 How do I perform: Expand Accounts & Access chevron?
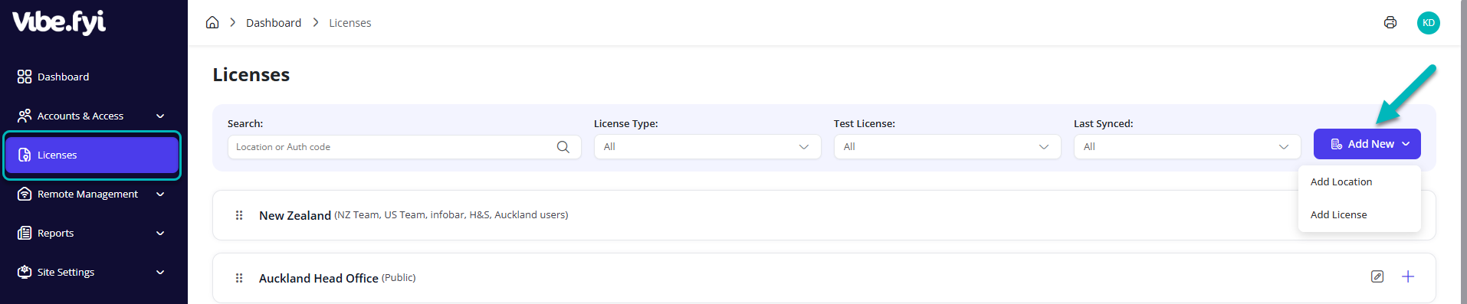tap(160, 116)
